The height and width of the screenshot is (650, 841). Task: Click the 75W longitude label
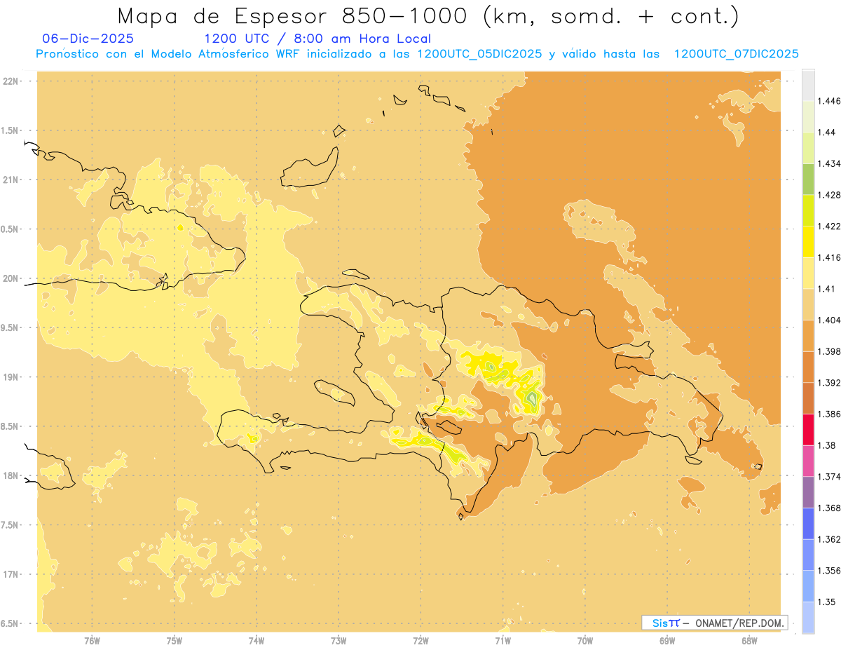pyautogui.click(x=175, y=641)
